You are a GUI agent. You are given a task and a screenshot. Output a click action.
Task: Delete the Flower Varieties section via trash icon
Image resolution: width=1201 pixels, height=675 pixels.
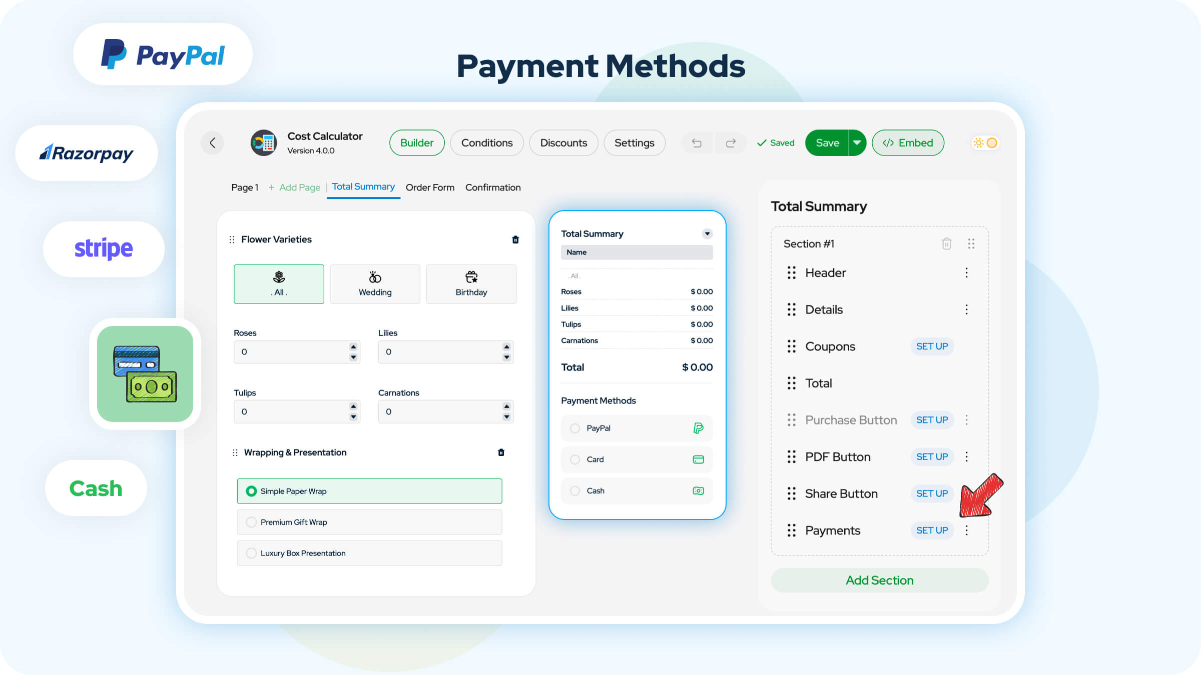point(515,239)
